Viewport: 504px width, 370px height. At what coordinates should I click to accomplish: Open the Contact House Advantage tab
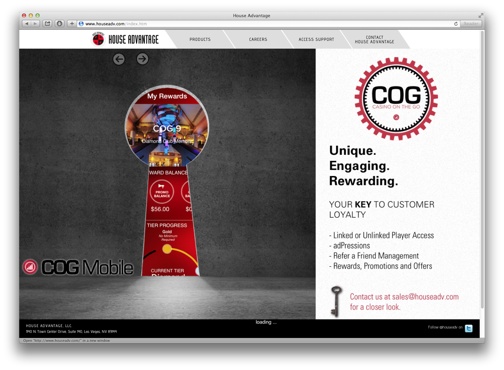(x=374, y=39)
